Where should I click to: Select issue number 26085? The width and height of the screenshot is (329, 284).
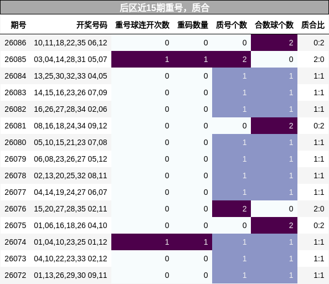click(16, 59)
